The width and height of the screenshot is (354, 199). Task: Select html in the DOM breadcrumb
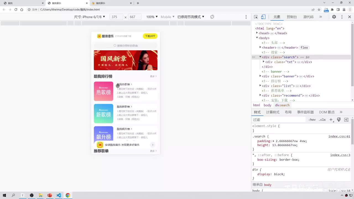(x=257, y=105)
